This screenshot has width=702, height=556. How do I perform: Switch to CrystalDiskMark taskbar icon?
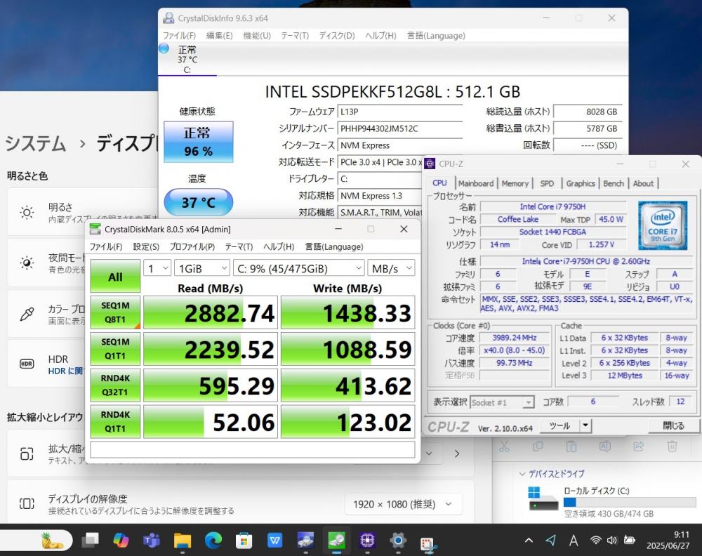[337, 541]
